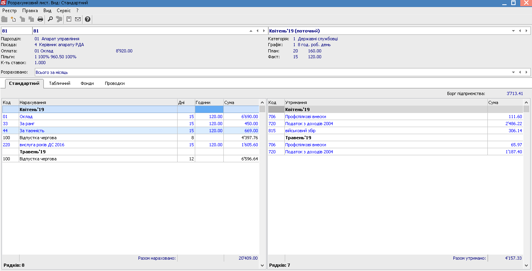Click the greyed folder icon in toolbar
This screenshot has width=532, height=271.
[4, 19]
